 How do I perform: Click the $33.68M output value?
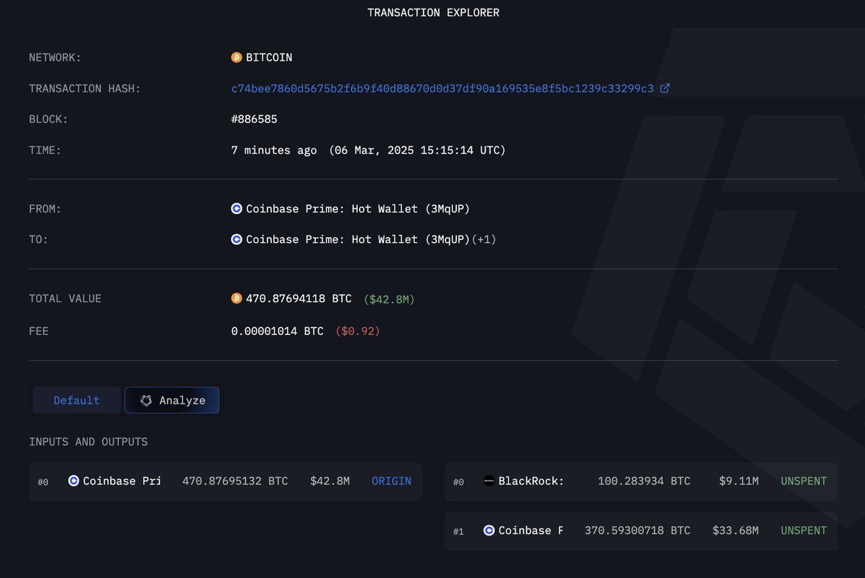735,530
